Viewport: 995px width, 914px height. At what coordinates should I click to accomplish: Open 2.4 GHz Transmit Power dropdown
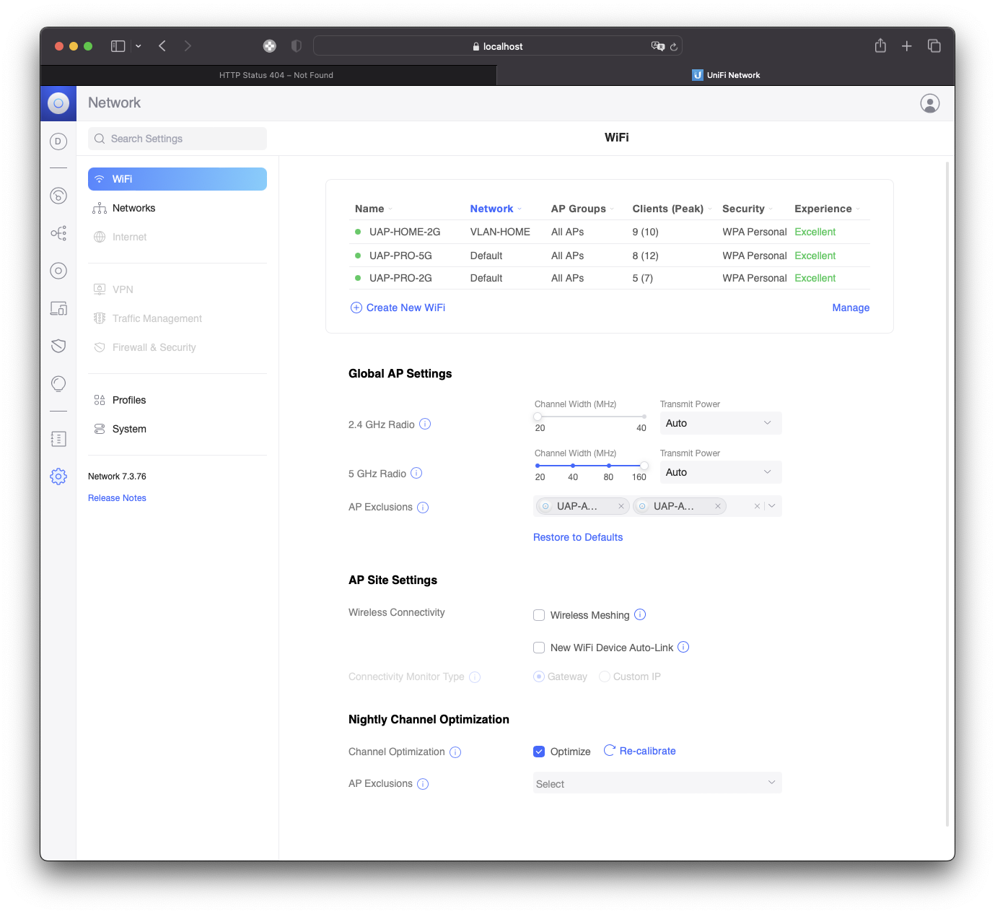pyautogui.click(x=721, y=423)
